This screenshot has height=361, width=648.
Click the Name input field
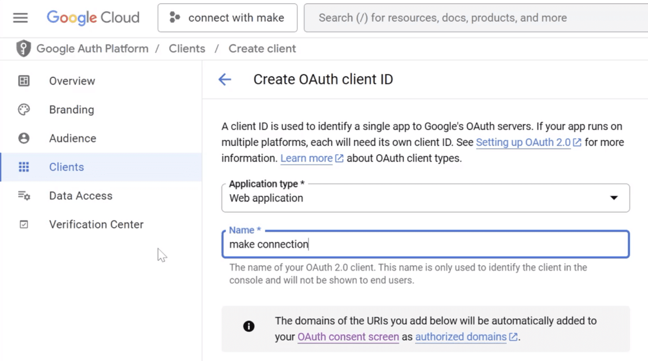tap(425, 244)
